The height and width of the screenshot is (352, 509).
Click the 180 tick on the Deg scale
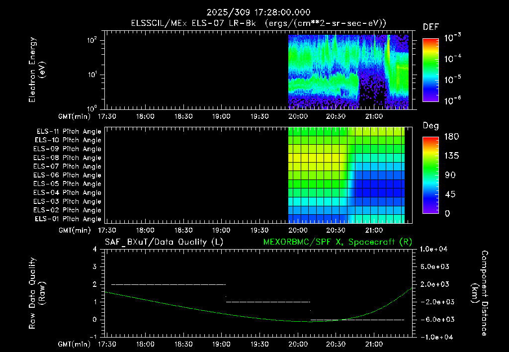click(x=451, y=137)
